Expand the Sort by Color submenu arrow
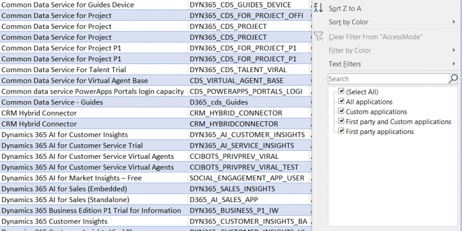The width and height of the screenshot is (462, 231). pyautogui.click(x=454, y=22)
